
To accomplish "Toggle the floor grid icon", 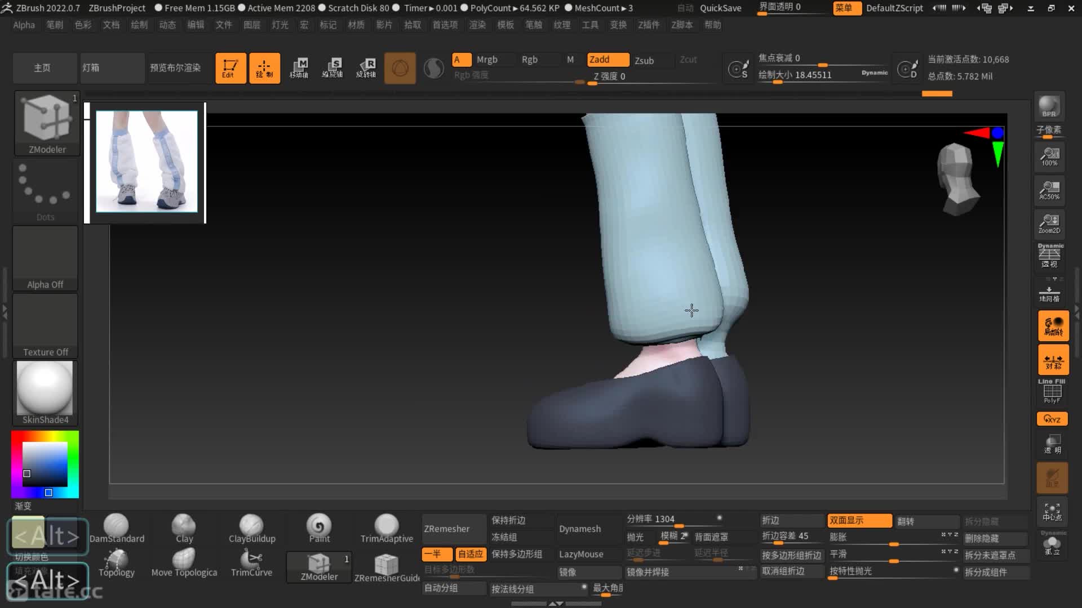I will (1049, 294).
